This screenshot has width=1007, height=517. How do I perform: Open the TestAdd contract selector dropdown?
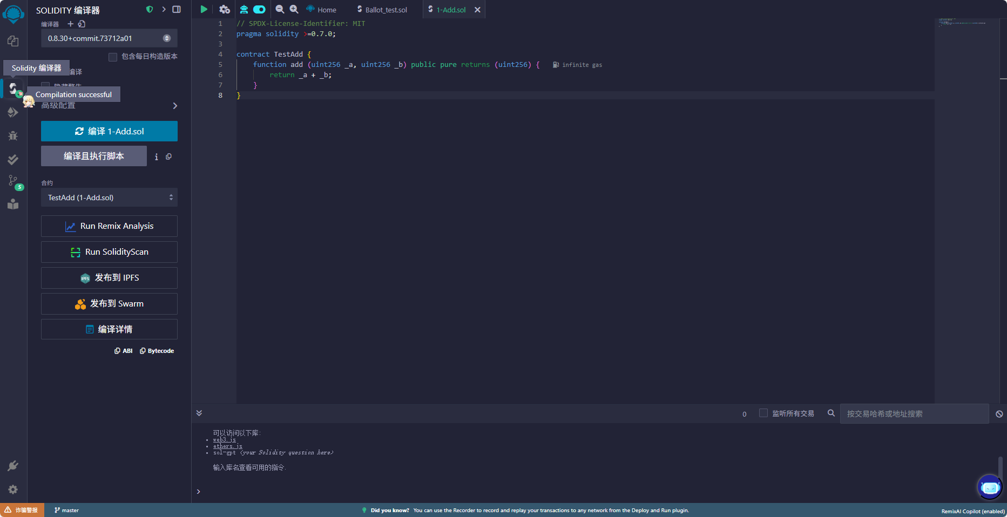[x=109, y=198]
